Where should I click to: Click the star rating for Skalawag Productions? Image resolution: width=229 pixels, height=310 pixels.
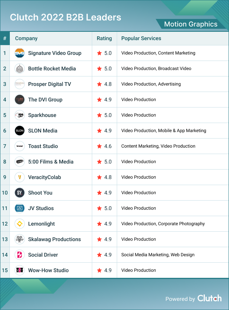(x=100, y=239)
